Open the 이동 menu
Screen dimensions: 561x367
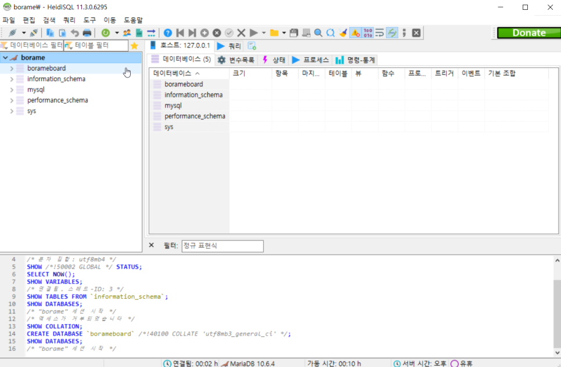pos(110,20)
